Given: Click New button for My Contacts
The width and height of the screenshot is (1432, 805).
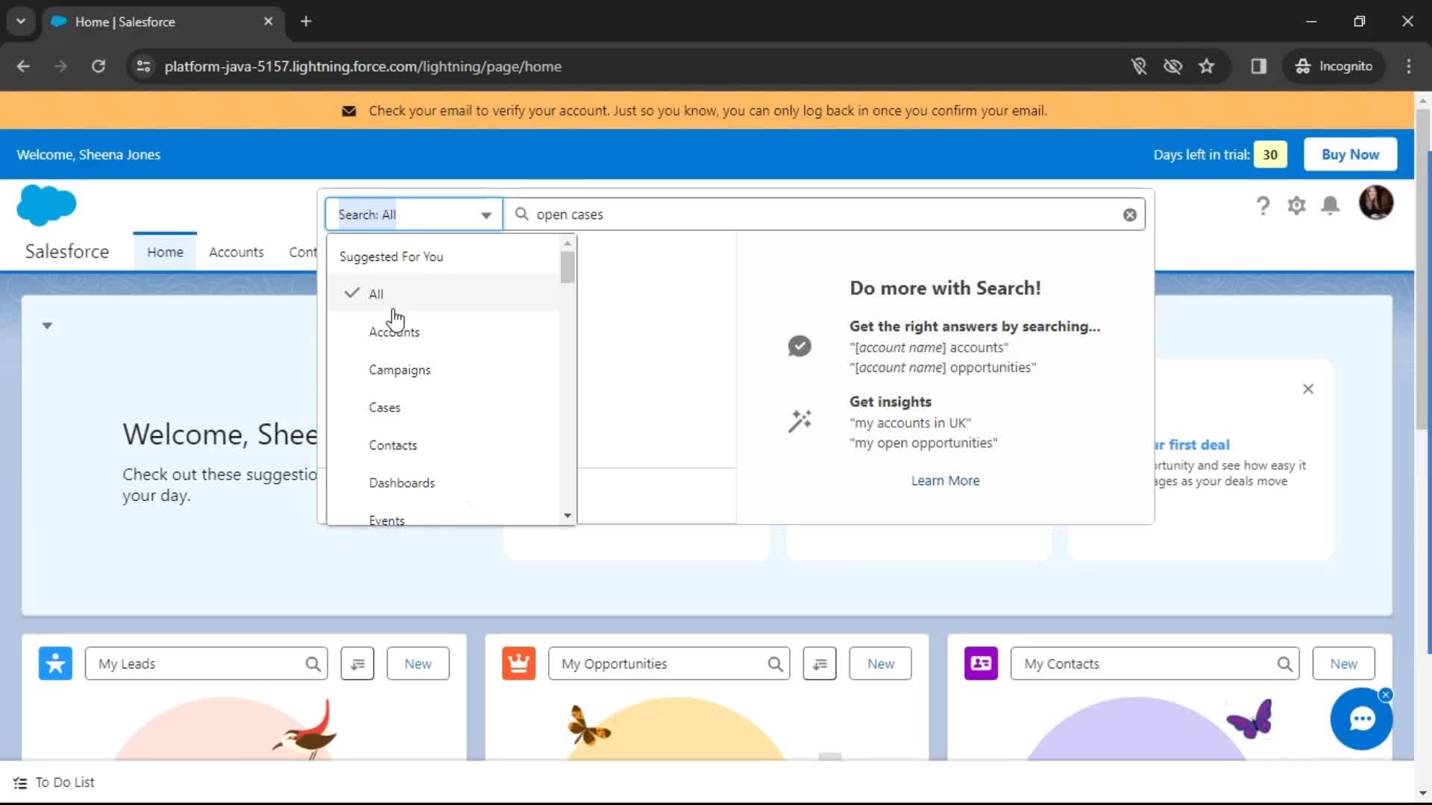Looking at the screenshot, I should coord(1343,663).
